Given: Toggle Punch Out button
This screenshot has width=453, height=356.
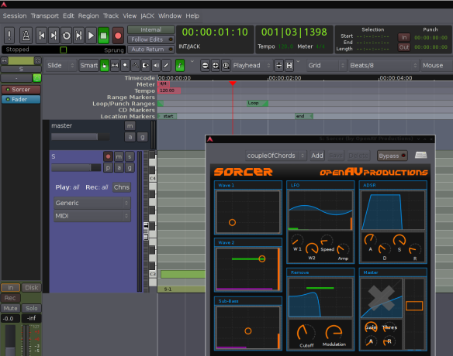Looking at the screenshot, I should (x=404, y=47).
